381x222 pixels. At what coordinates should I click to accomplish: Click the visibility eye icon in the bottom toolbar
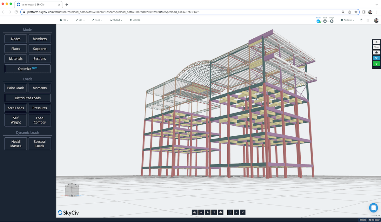pyautogui.click(x=201, y=212)
